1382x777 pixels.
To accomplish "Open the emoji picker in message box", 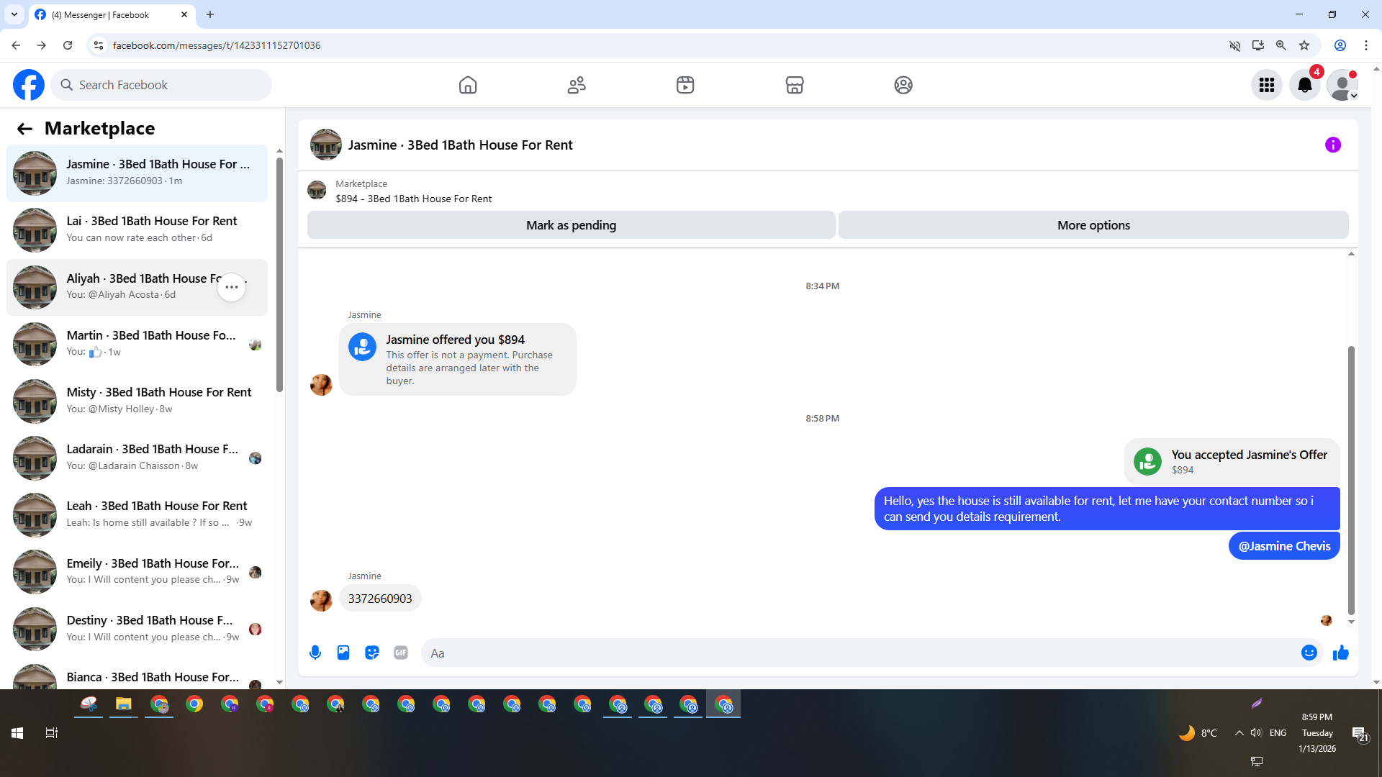I will (1309, 653).
